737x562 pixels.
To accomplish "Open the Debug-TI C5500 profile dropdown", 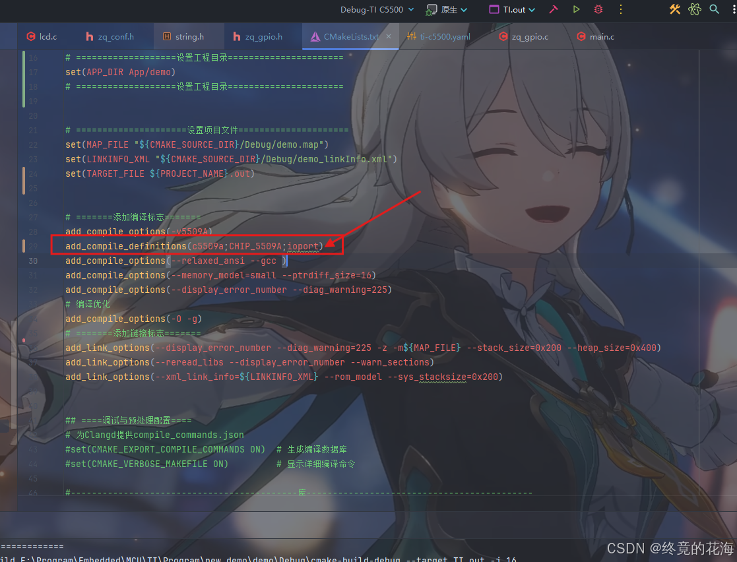I will (377, 9).
